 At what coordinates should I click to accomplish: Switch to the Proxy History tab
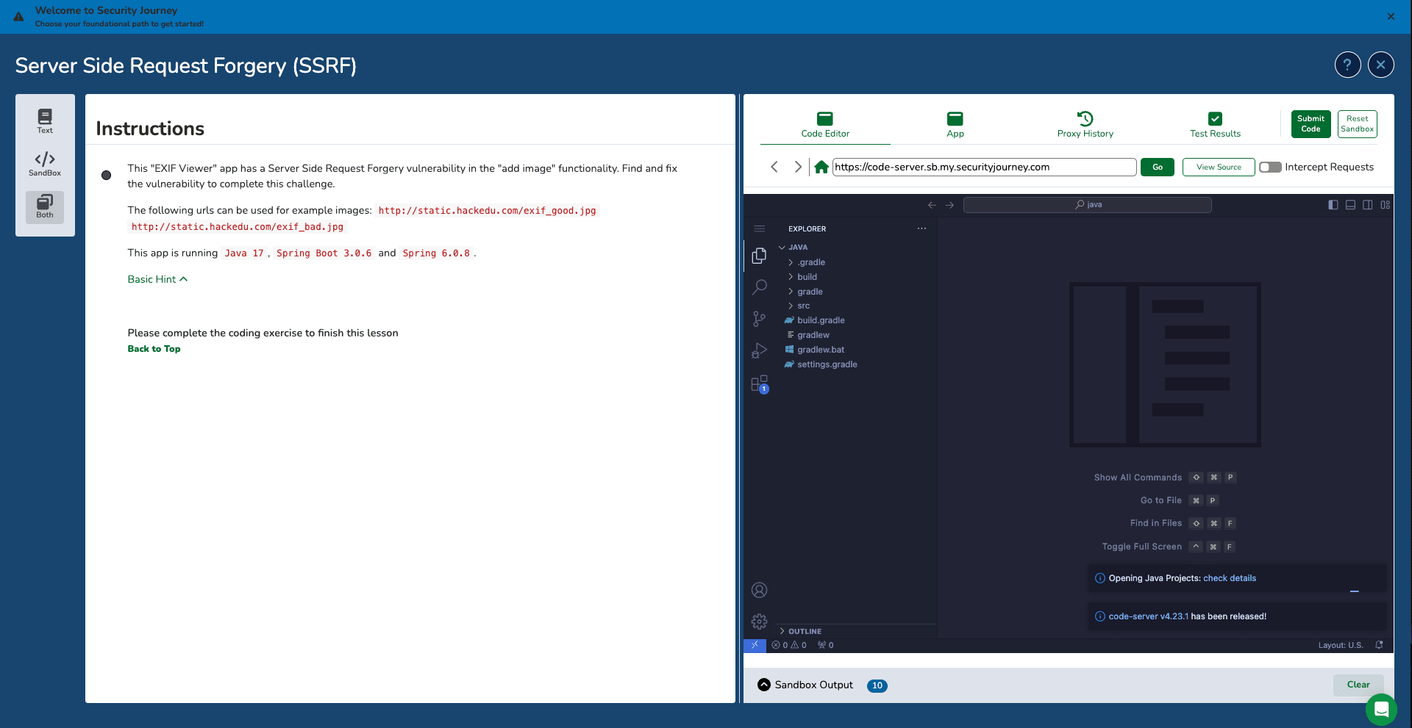coord(1085,124)
